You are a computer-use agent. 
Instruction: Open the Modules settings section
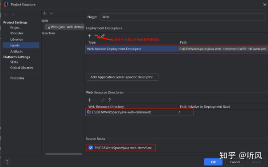pos(17,33)
